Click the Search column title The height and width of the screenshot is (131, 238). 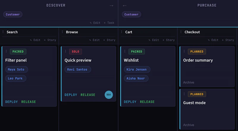(x=12, y=32)
